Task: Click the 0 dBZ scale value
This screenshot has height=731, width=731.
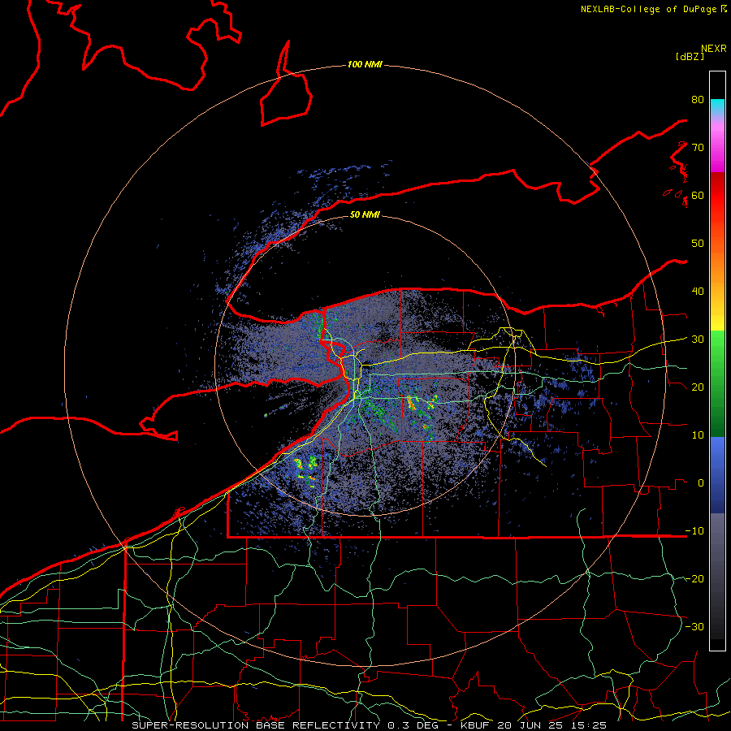Action: [x=701, y=483]
